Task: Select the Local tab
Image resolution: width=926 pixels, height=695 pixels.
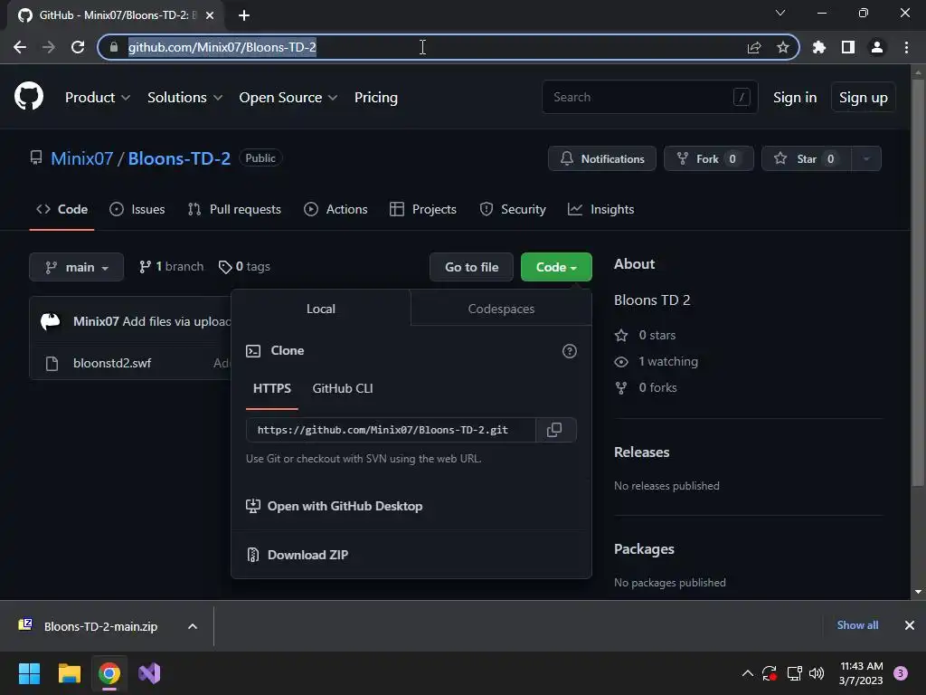Action: [x=321, y=309]
